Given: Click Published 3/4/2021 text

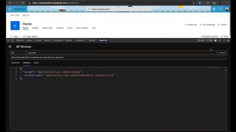Looking at the screenshot, I should tap(210, 36).
